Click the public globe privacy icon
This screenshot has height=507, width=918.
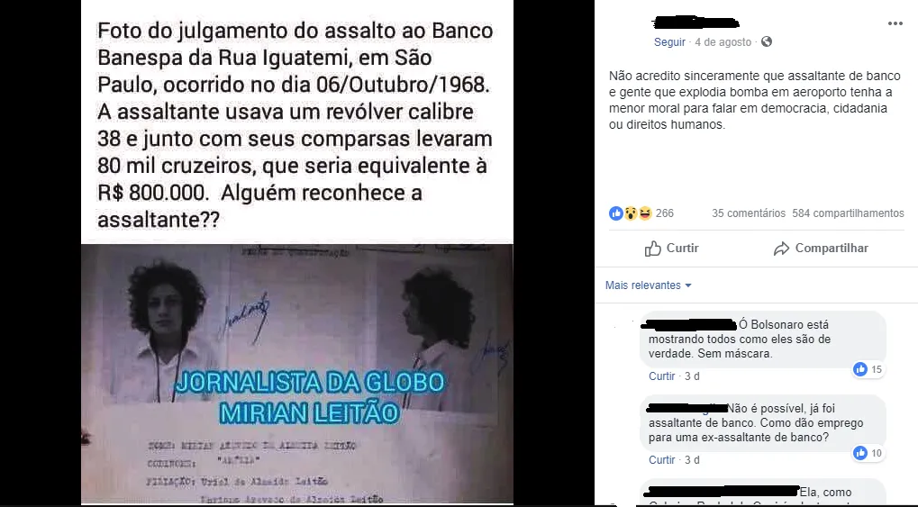[x=767, y=41]
